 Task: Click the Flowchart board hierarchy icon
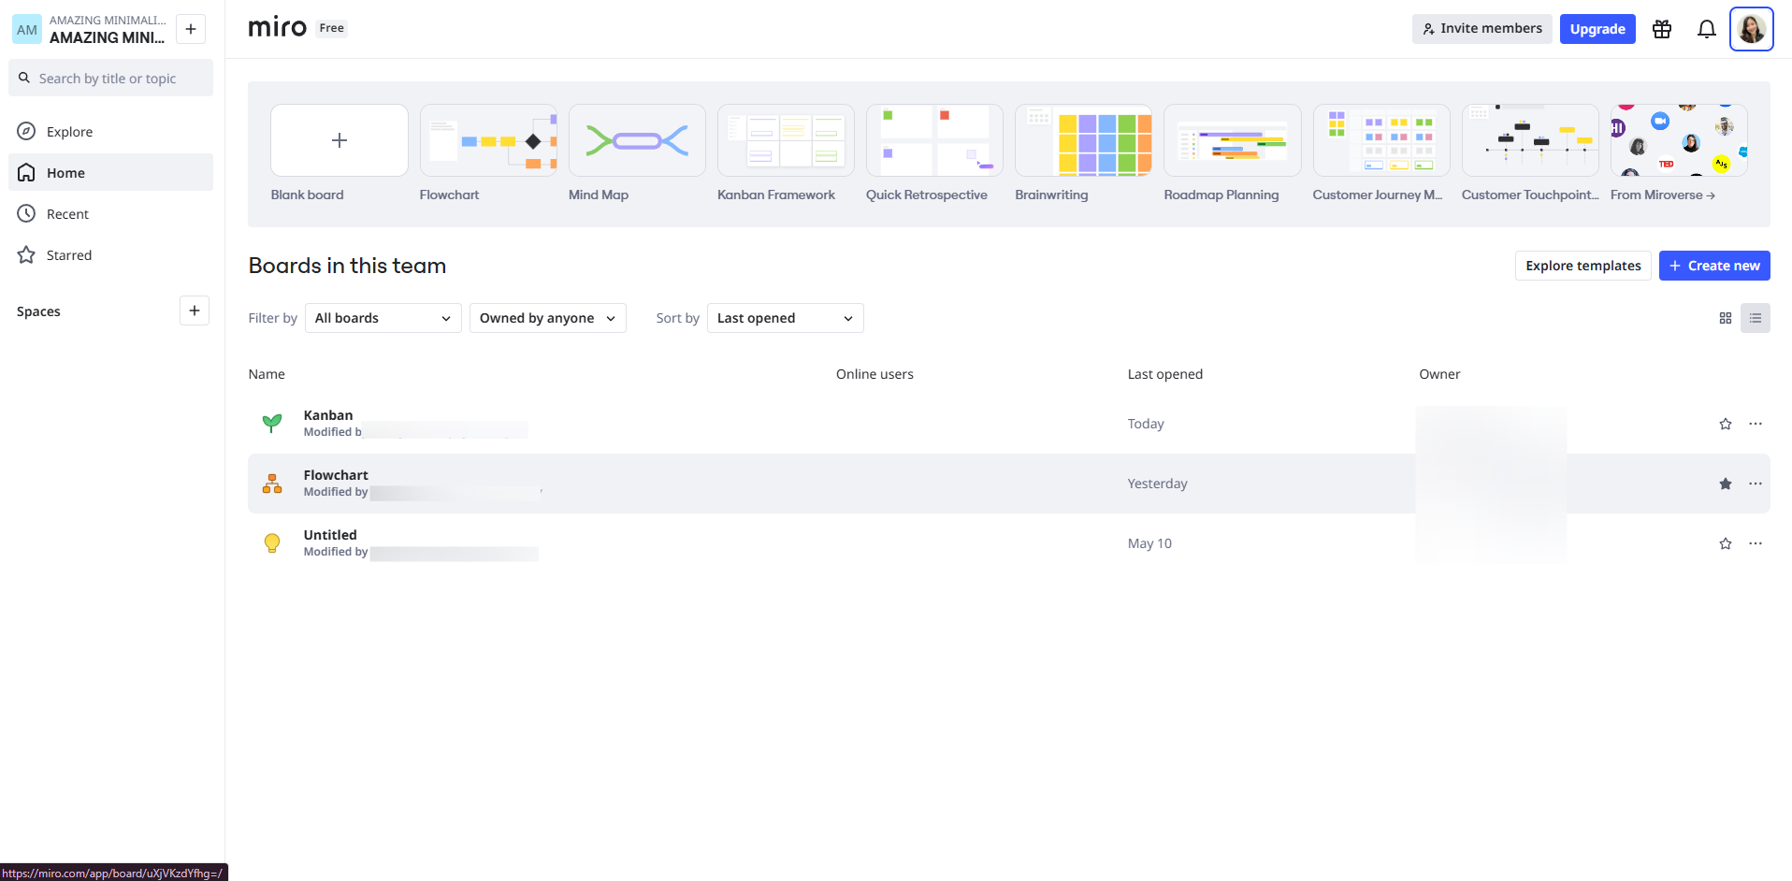pos(272,484)
